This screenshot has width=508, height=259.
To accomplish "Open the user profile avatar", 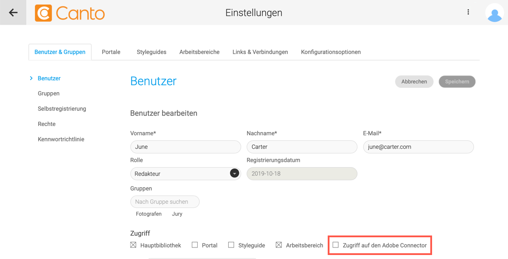I will point(494,13).
